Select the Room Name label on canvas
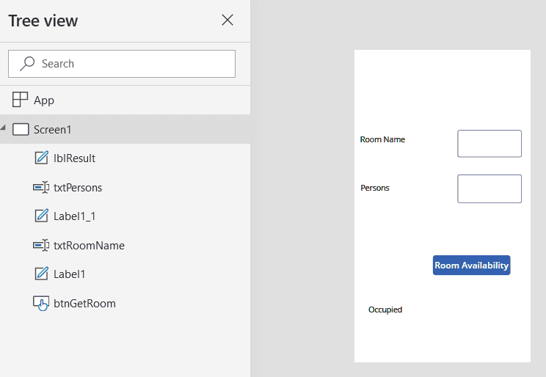This screenshot has width=546, height=377. (382, 139)
